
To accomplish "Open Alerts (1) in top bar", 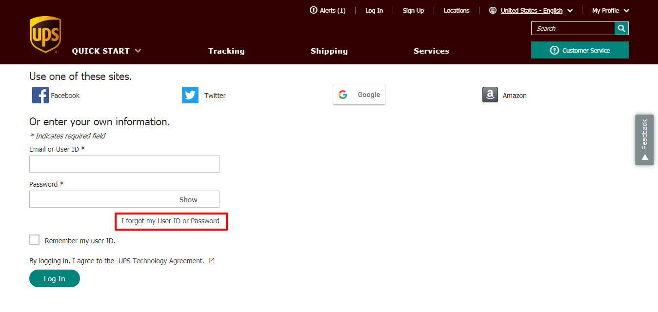I will (328, 10).
